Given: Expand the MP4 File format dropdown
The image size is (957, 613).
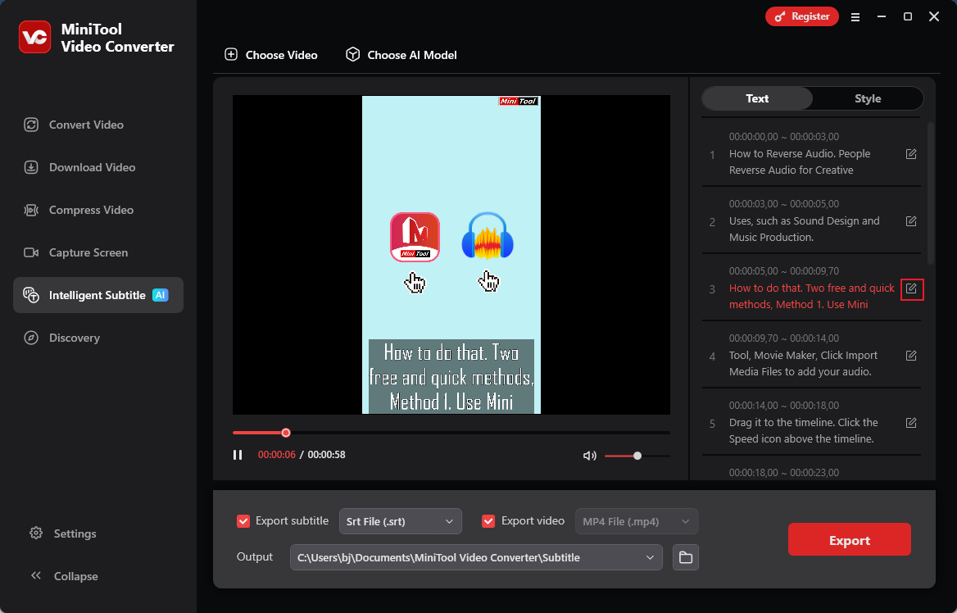Looking at the screenshot, I should [636, 521].
